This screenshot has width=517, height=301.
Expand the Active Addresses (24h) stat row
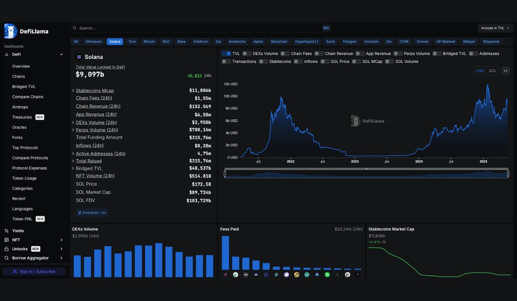pyautogui.click(x=73, y=154)
